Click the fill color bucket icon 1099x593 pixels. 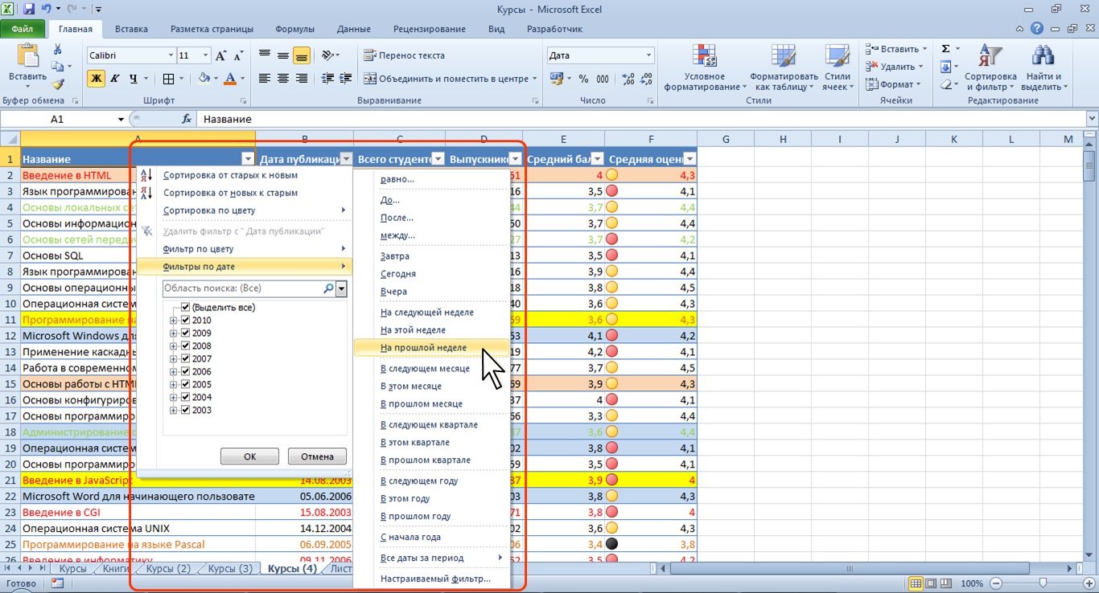coord(204,79)
